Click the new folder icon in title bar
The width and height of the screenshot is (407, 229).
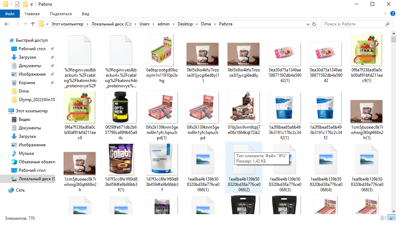tap(25, 4)
